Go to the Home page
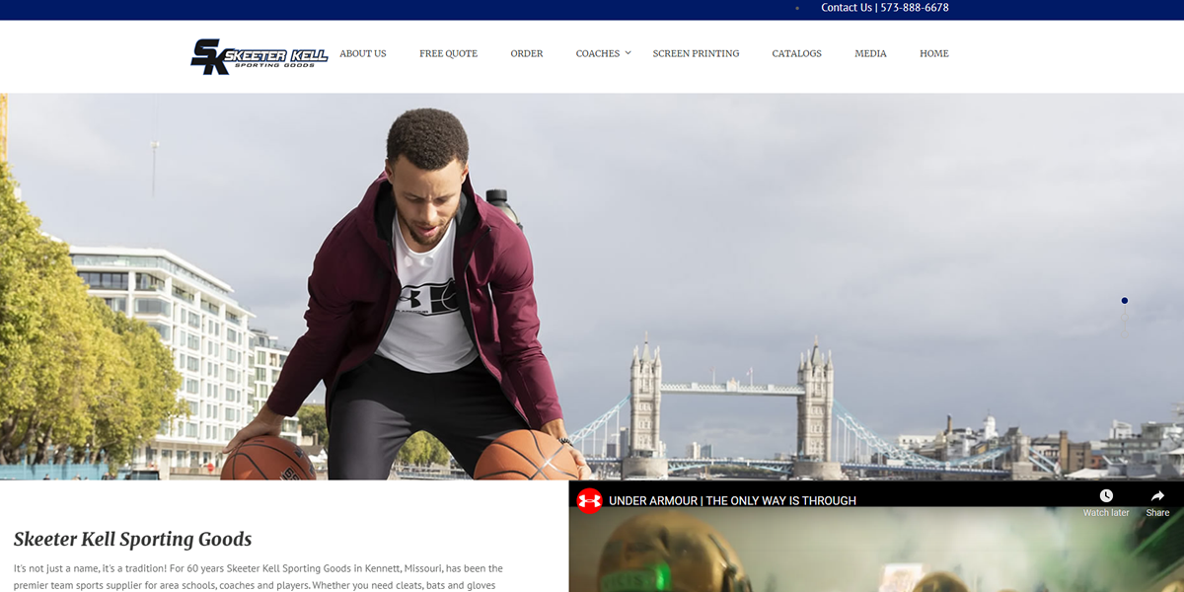The width and height of the screenshot is (1184, 592). pos(934,53)
